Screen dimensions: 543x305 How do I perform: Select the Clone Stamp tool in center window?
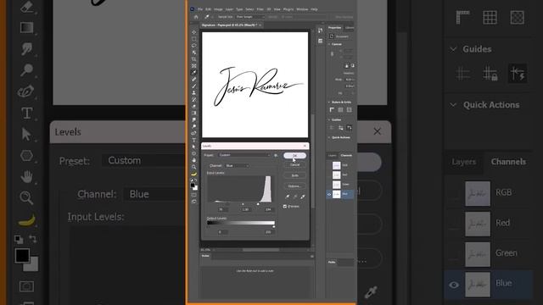click(x=194, y=92)
